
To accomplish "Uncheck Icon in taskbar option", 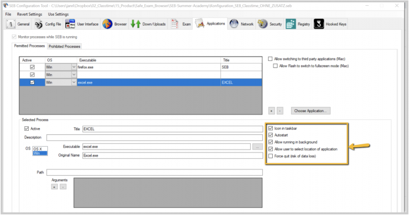I will click(x=271, y=128).
